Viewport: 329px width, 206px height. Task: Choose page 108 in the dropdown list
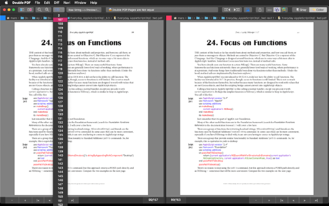pos(60,24)
